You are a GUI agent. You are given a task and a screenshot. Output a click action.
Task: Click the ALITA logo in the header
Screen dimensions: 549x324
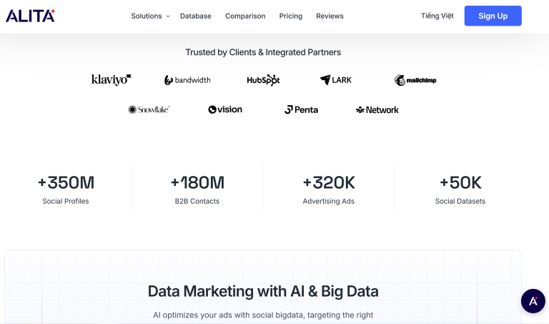coord(30,16)
